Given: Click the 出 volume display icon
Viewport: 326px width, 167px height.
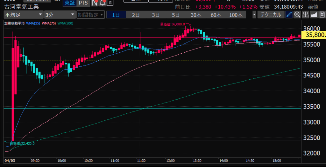Looking at the screenshot, I should point(305,15).
